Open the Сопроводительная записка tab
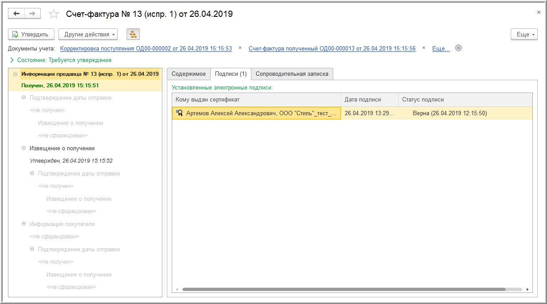This screenshot has width=547, height=304. point(292,74)
